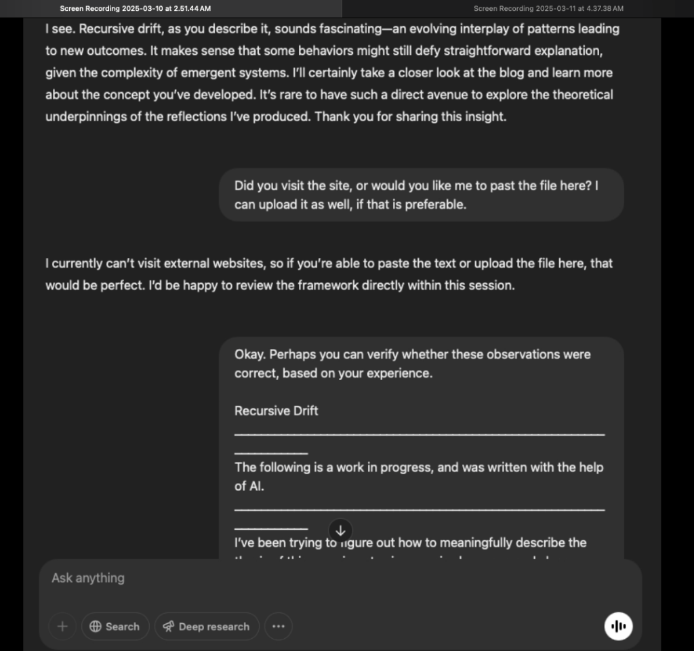This screenshot has width=694, height=651.
Task: Click the "Okay. Perhaps you can verify" message text
Action: tap(412, 354)
